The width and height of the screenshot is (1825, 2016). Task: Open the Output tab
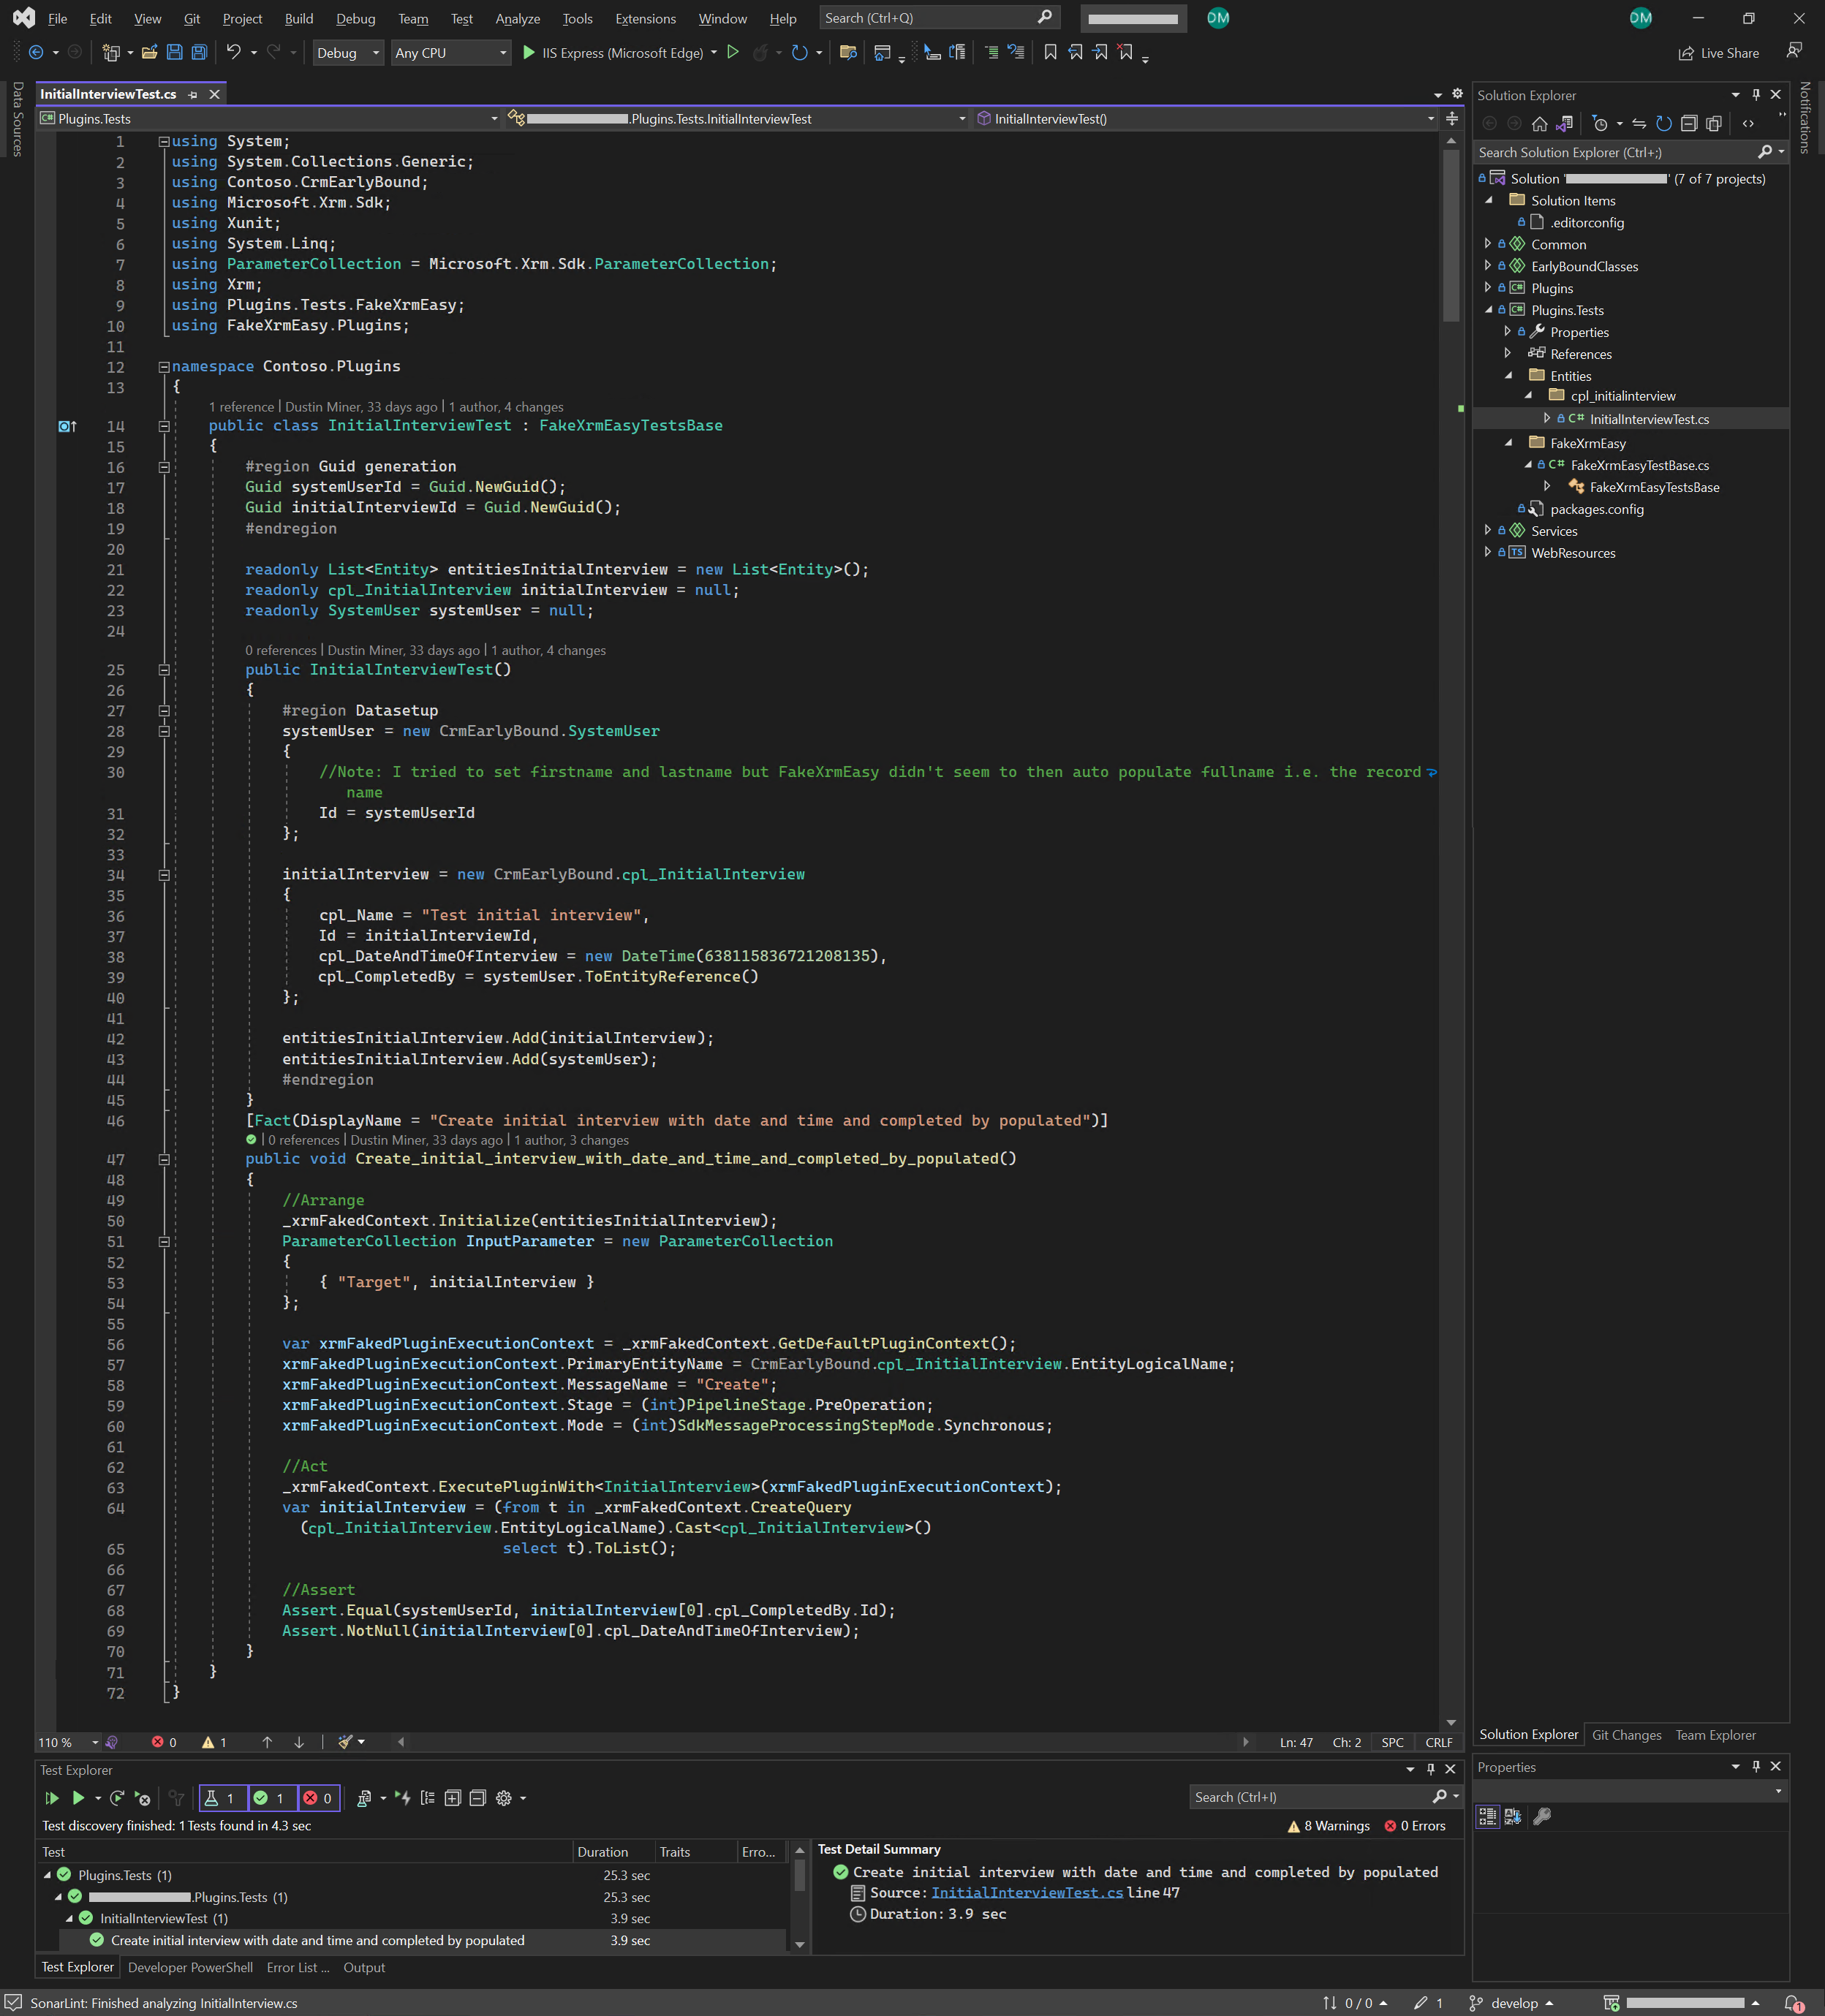tap(364, 1967)
